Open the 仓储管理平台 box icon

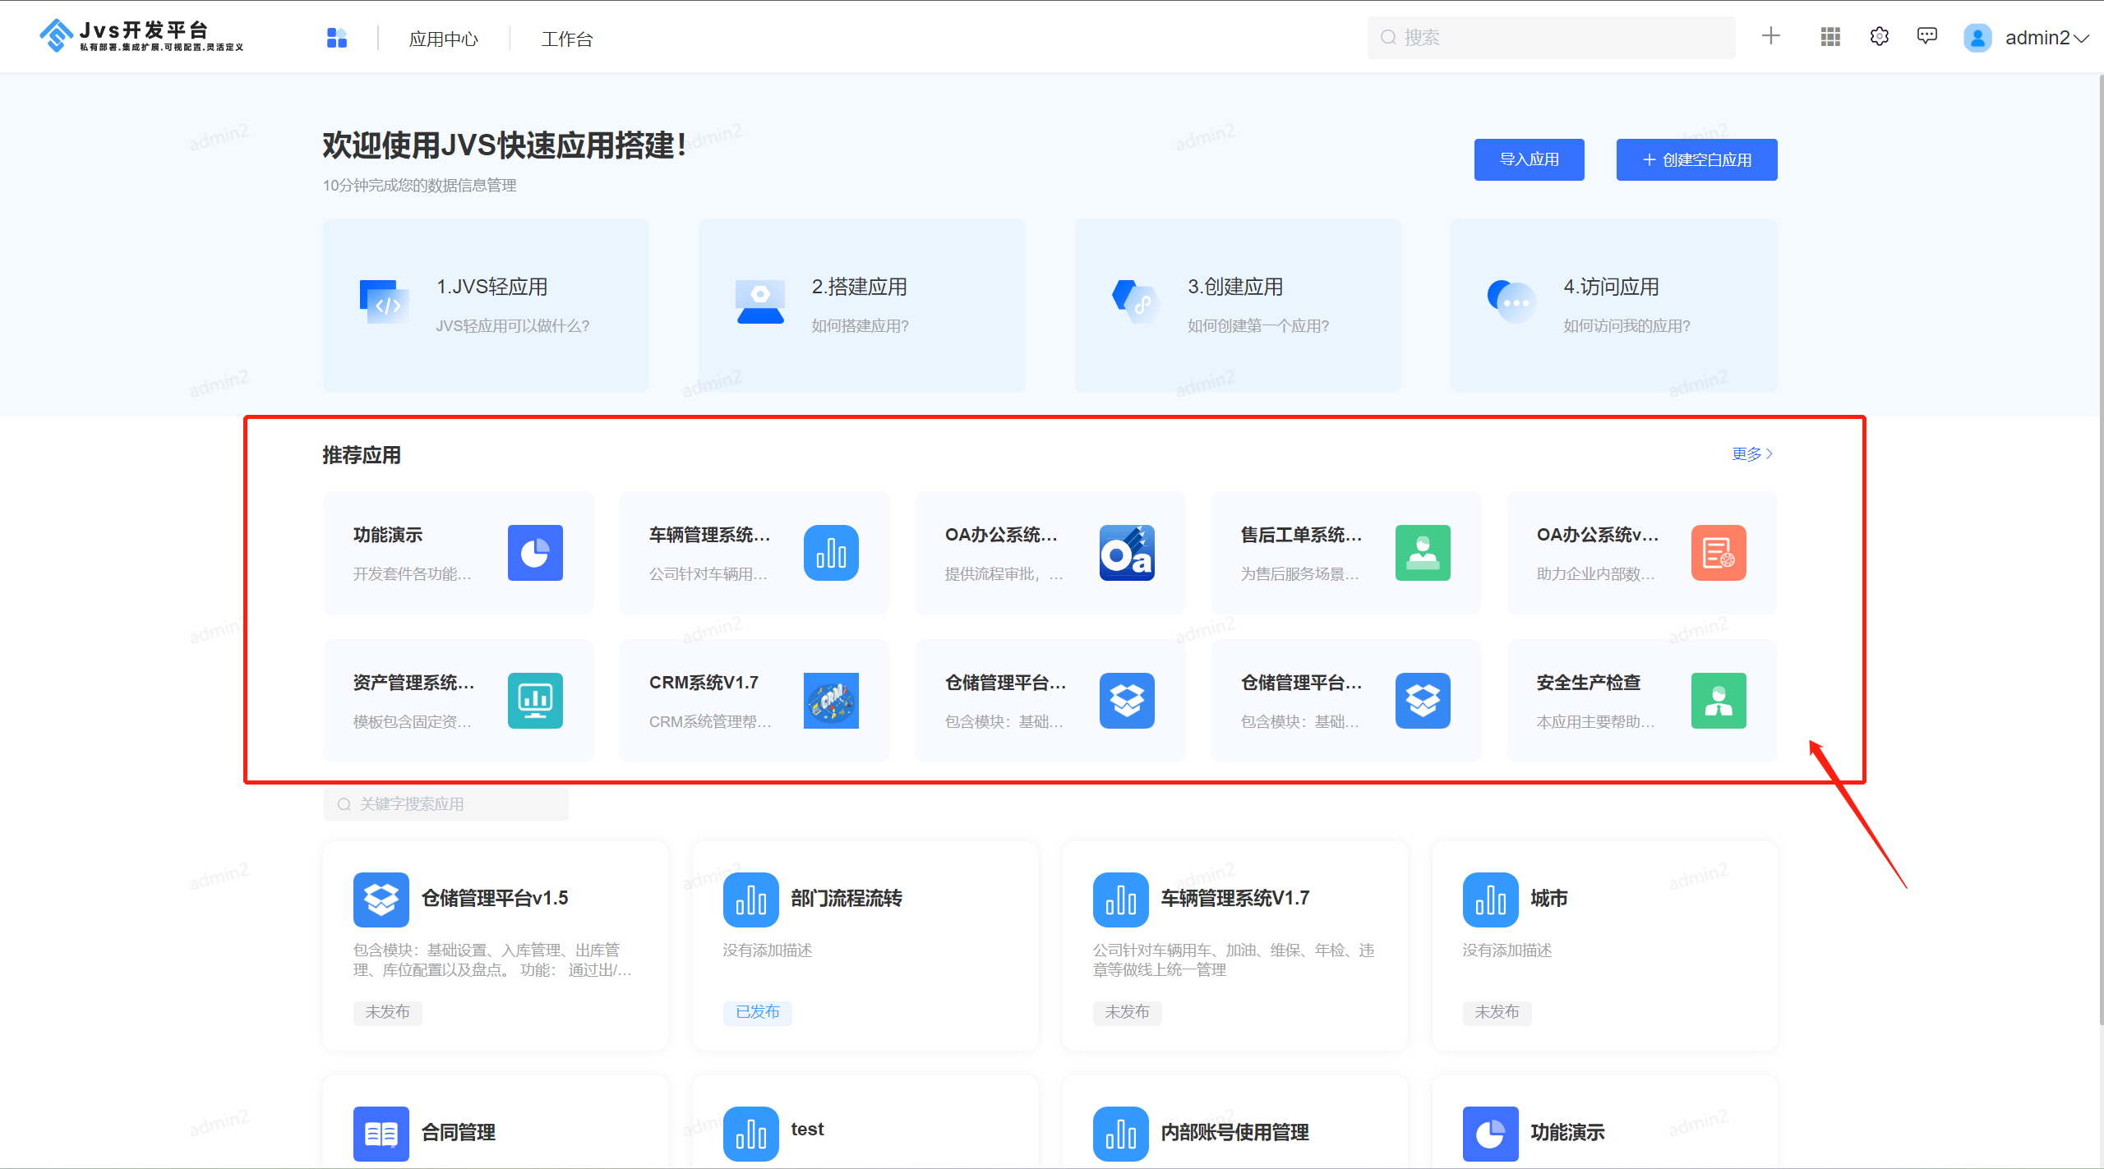[1127, 701]
